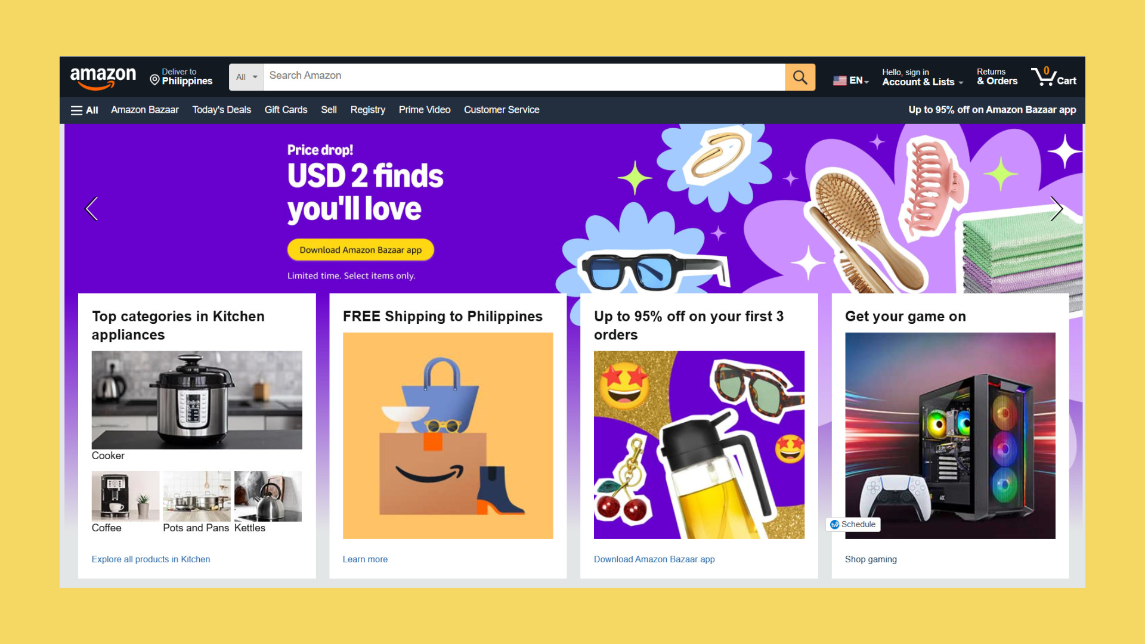Go to previous banner slide arrow
This screenshot has width=1145, height=644.
91,209
